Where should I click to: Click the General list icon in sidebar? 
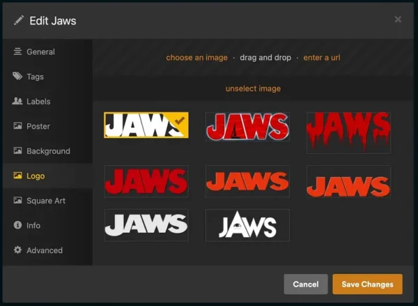[x=17, y=52]
